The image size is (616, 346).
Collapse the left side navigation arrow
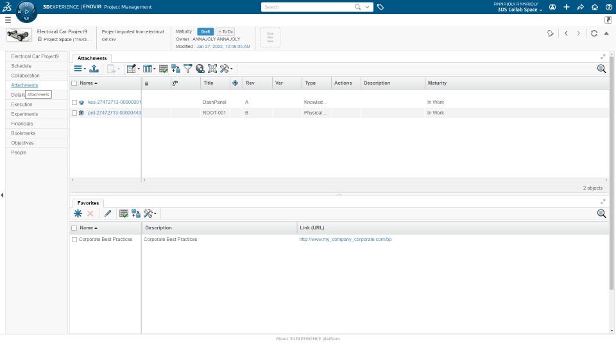(x=2, y=195)
